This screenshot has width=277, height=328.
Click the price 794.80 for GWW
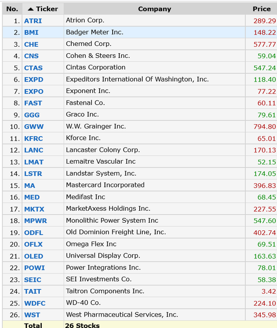point(265,127)
